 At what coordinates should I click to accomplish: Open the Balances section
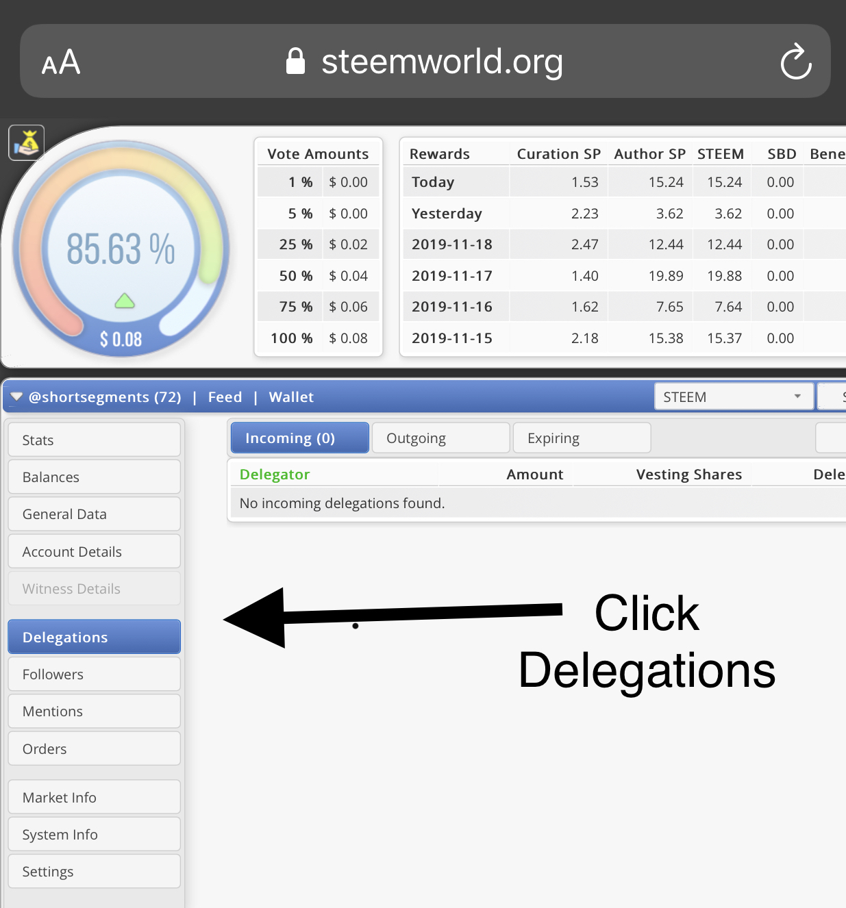click(95, 477)
